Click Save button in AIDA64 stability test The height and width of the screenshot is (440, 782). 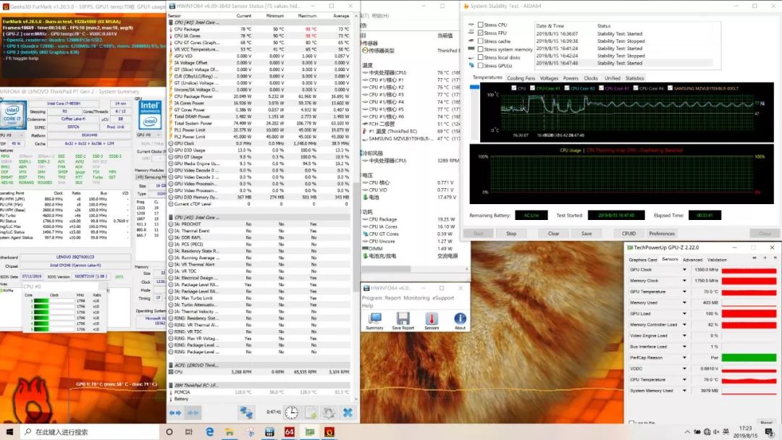point(586,233)
